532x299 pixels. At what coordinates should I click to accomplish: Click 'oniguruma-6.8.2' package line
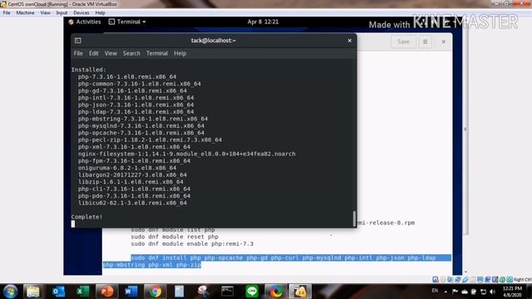(x=127, y=168)
